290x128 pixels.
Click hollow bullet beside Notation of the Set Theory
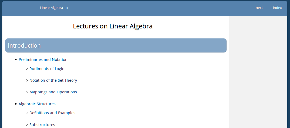[27, 80]
